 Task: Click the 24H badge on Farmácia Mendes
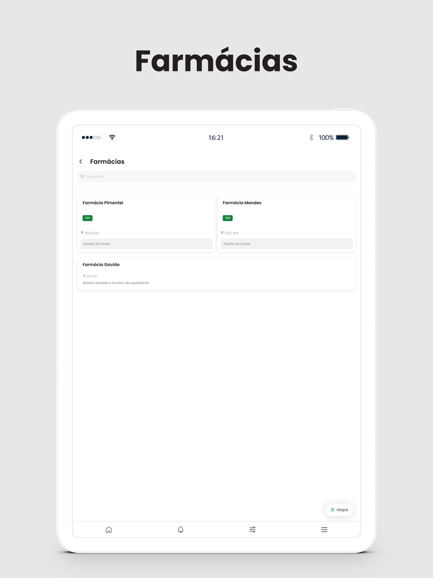coord(228,218)
